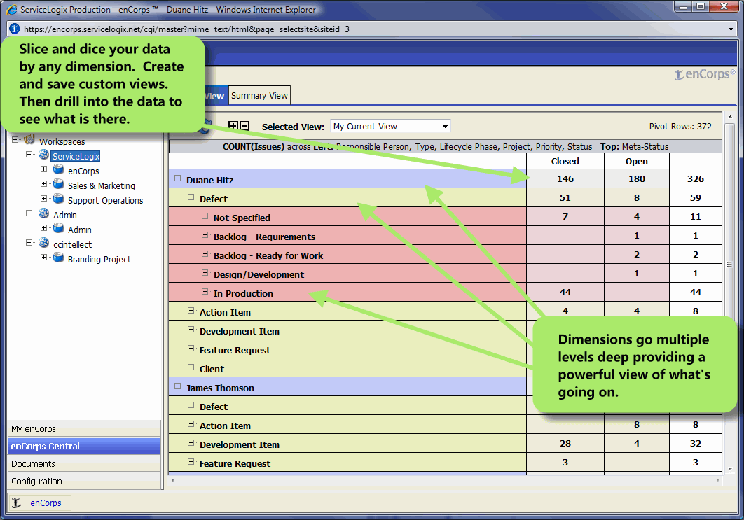Collapse the Duane Hitz pivot row
This screenshot has height=520, width=744.
pyautogui.click(x=177, y=178)
